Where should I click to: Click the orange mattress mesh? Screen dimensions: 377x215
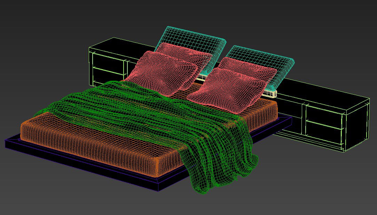click(87, 139)
